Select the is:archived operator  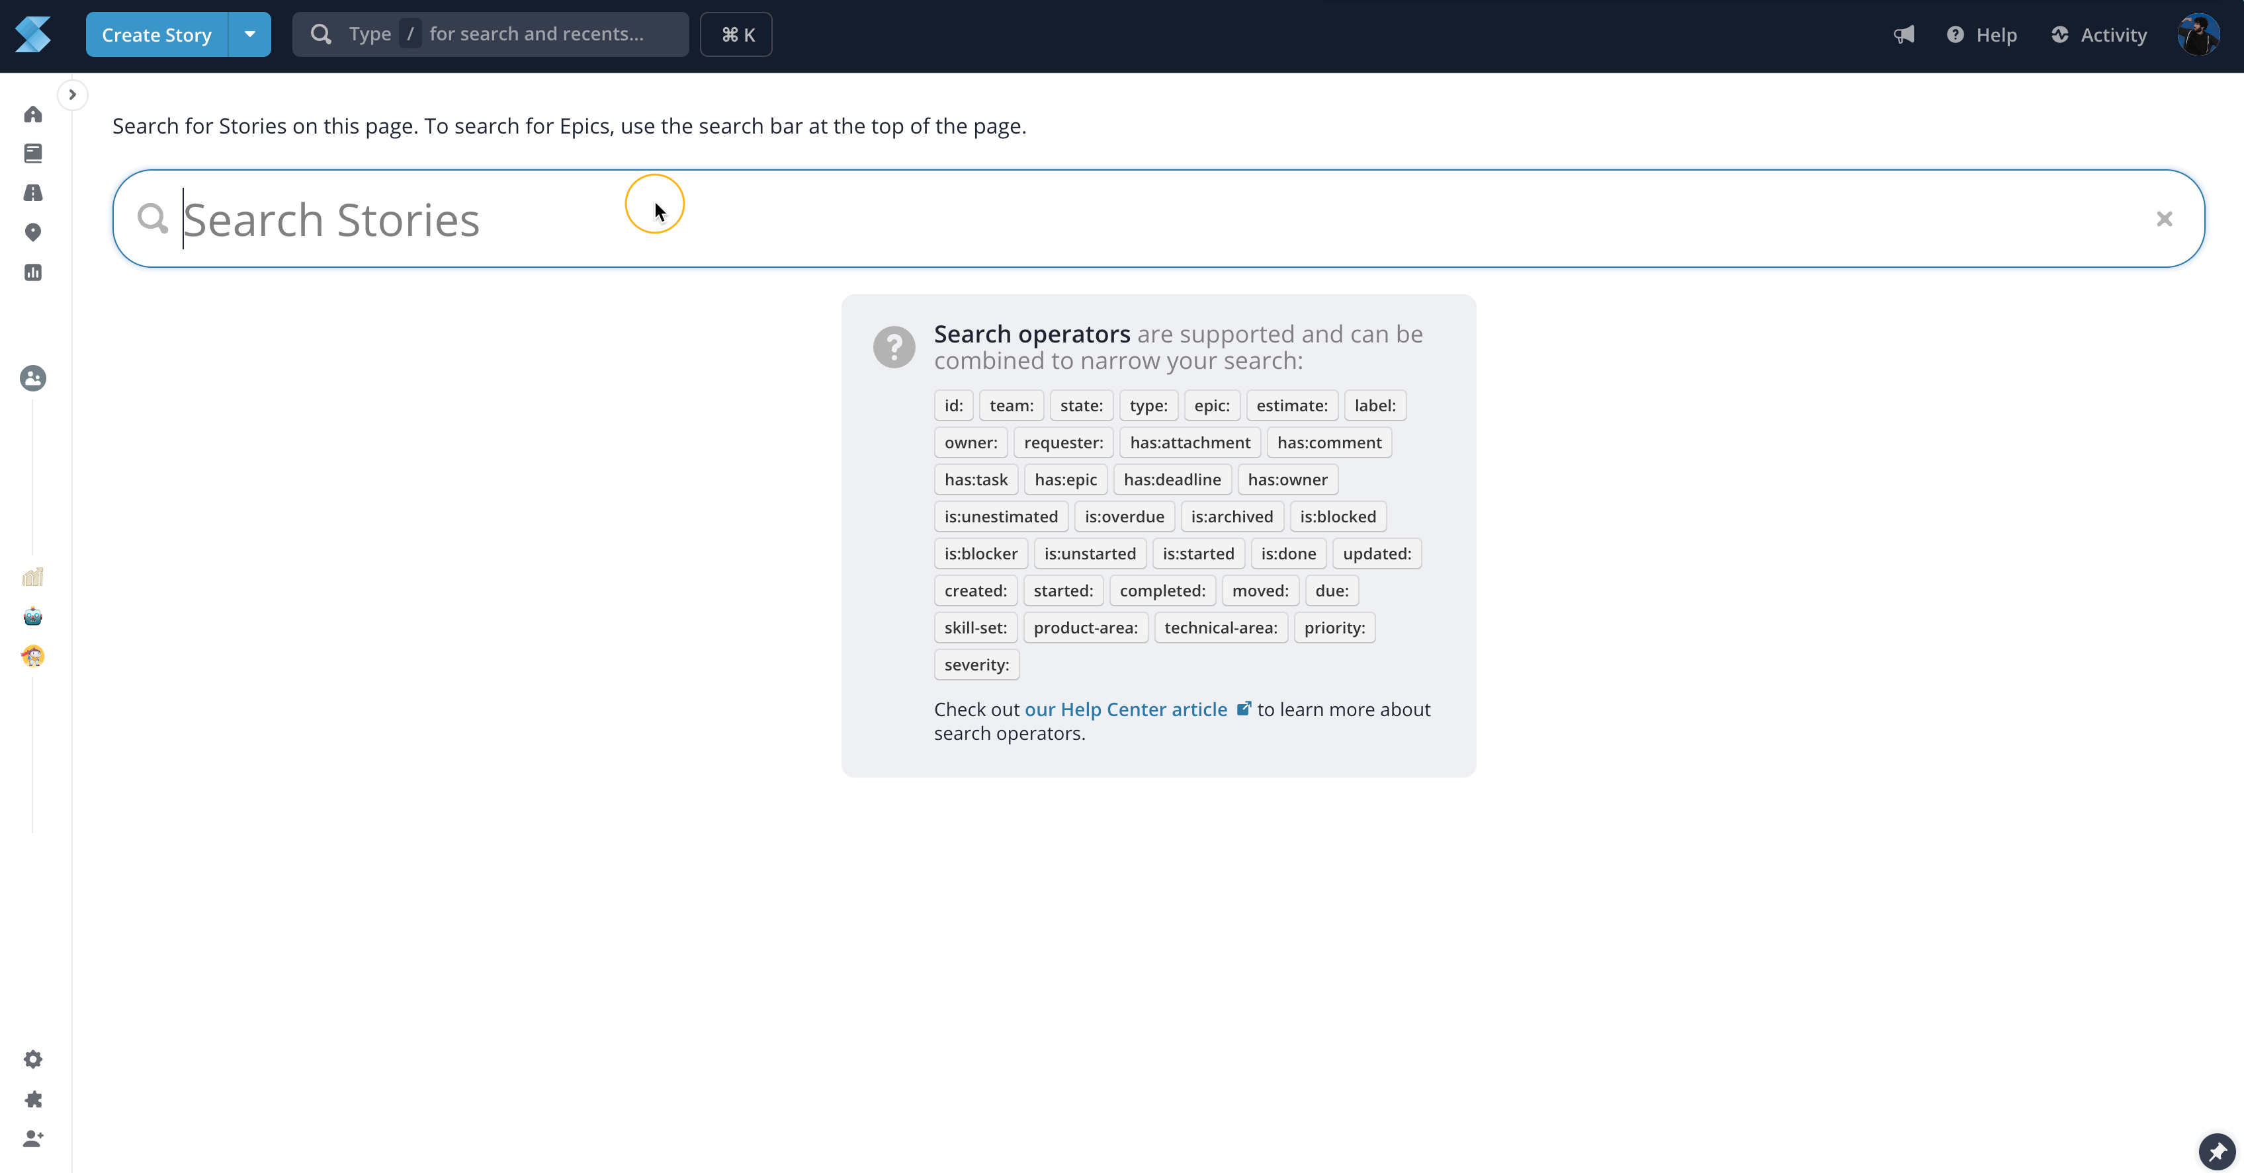(x=1232, y=516)
